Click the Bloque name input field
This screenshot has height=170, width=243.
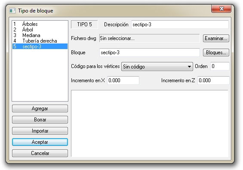150,53
